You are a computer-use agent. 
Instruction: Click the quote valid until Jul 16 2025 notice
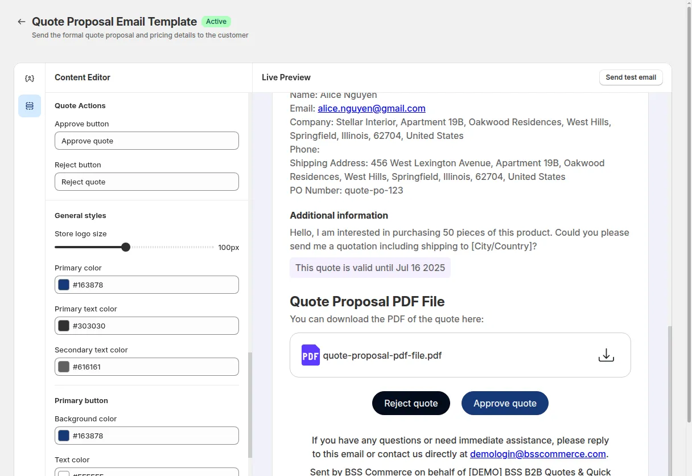370,268
